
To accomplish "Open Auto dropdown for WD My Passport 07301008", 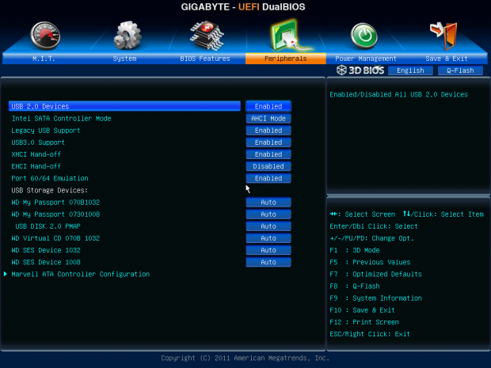I will point(268,214).
